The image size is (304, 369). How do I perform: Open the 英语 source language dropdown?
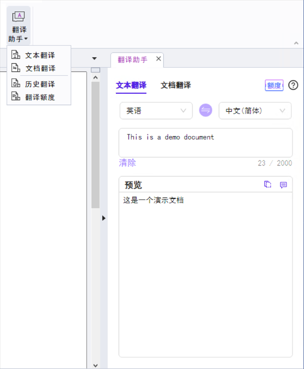click(156, 111)
